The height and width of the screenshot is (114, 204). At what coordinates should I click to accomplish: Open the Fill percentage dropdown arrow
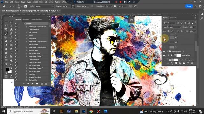click(x=195, y=31)
